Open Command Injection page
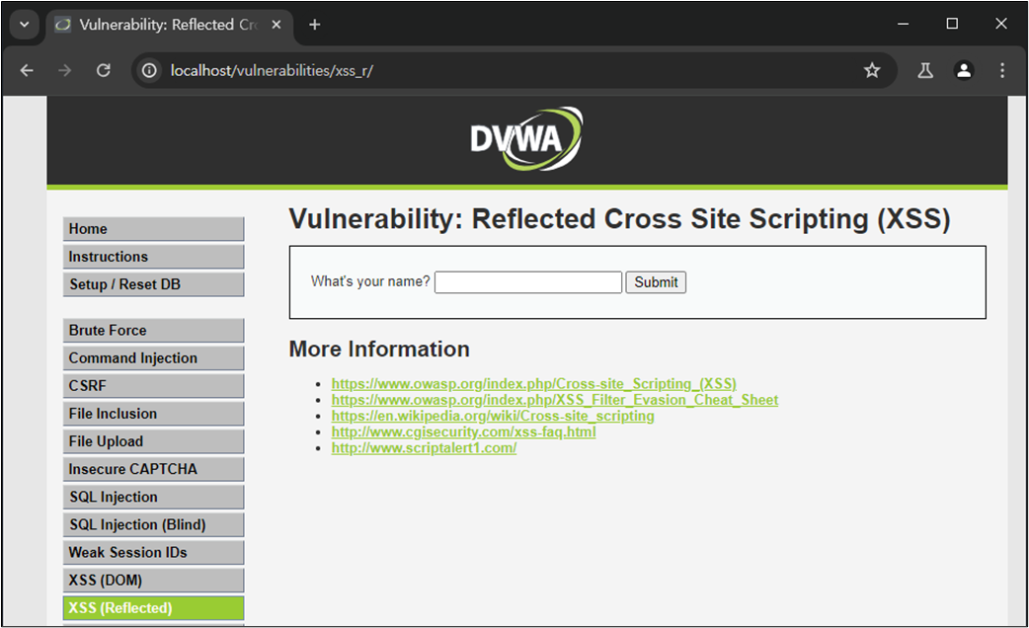This screenshot has height=628, width=1029. pyautogui.click(x=154, y=358)
